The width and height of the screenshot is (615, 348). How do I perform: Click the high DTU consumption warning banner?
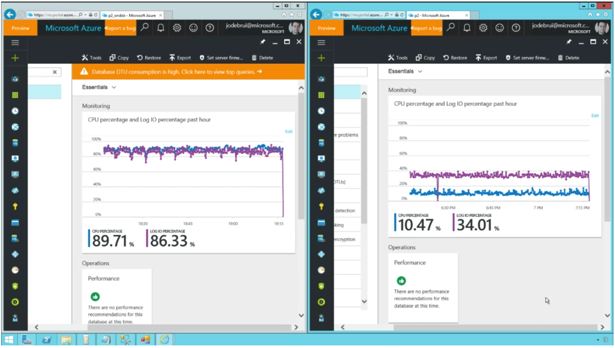[x=187, y=72]
